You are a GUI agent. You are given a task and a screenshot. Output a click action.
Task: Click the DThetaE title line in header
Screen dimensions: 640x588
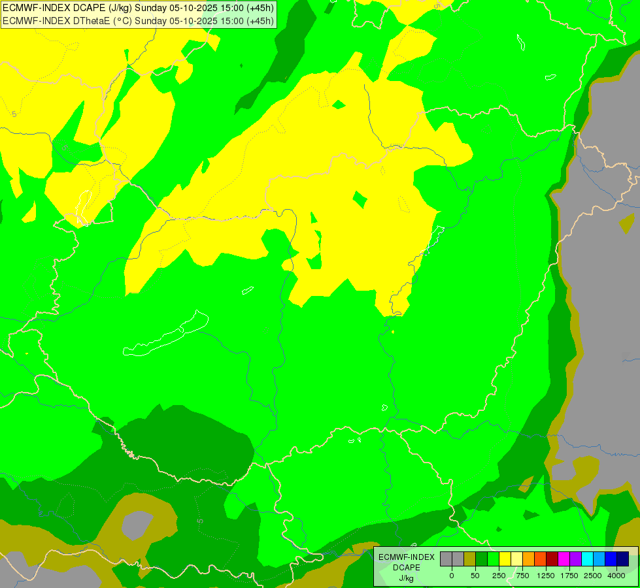point(139,20)
